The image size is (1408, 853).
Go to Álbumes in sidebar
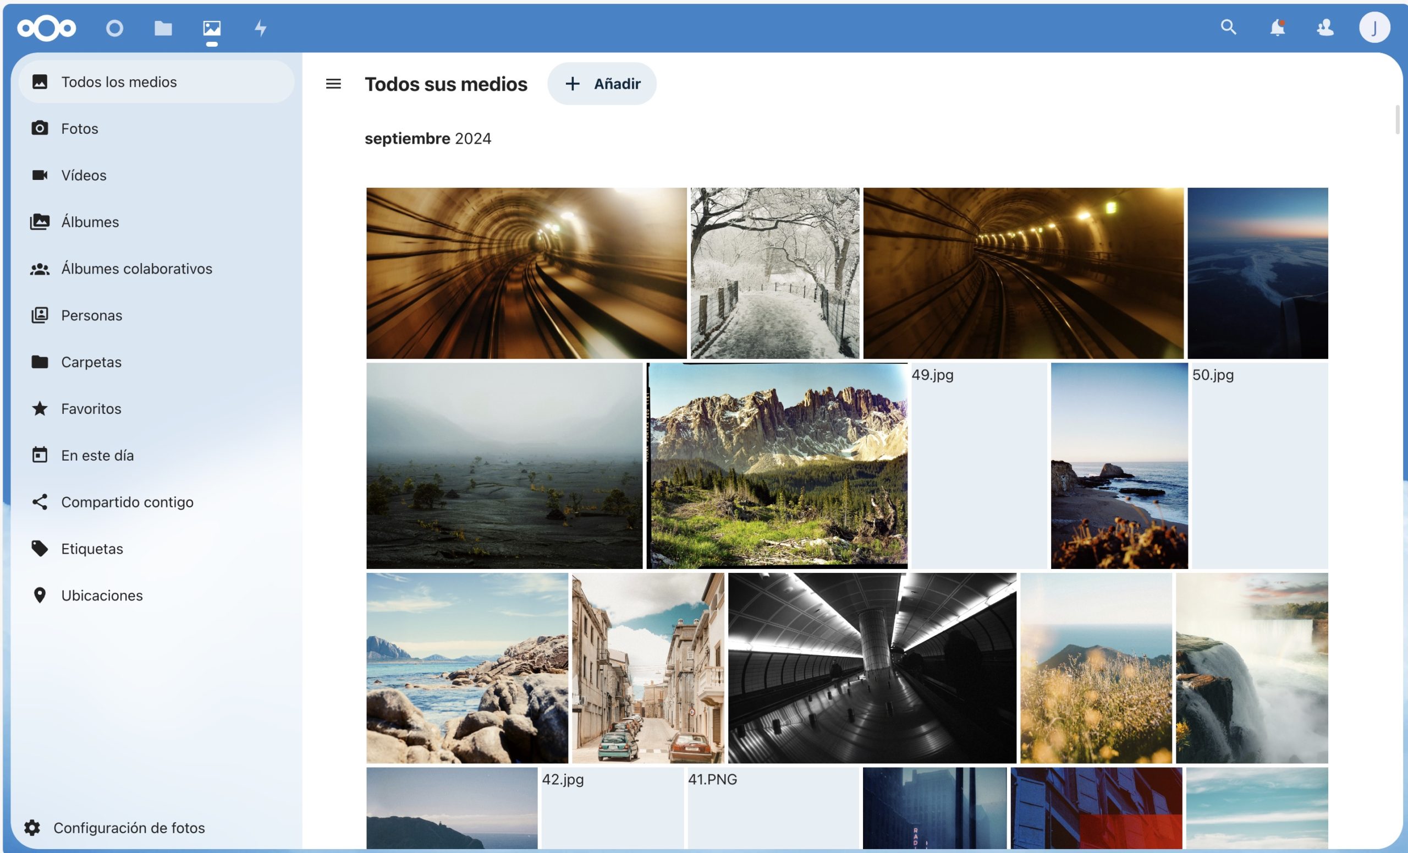[x=90, y=222]
